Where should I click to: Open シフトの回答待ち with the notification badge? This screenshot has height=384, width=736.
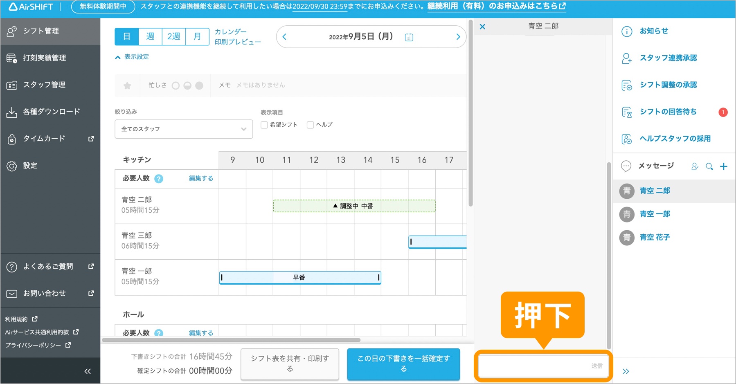(668, 112)
